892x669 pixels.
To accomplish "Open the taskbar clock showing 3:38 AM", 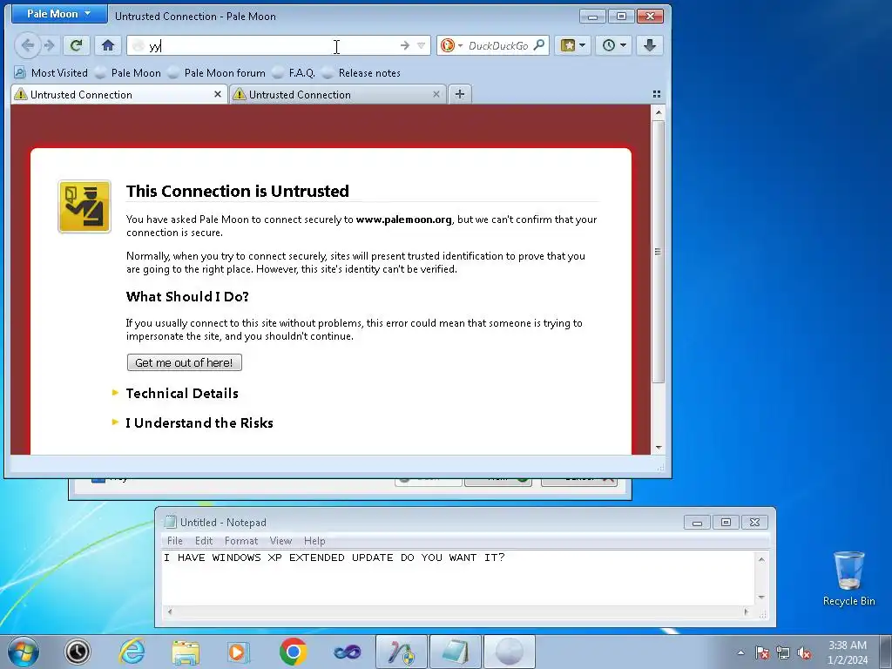I will coord(847,652).
